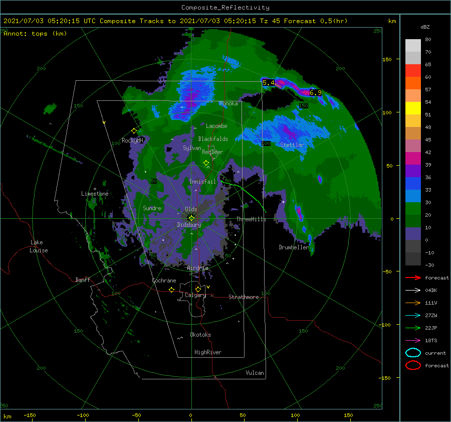
Task: Click the Lacombe city label
Action: tap(216, 126)
